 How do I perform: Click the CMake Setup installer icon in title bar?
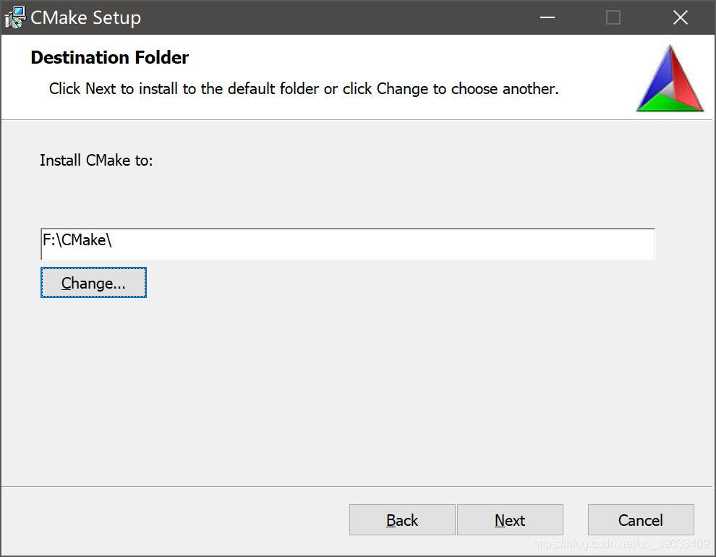(15, 17)
